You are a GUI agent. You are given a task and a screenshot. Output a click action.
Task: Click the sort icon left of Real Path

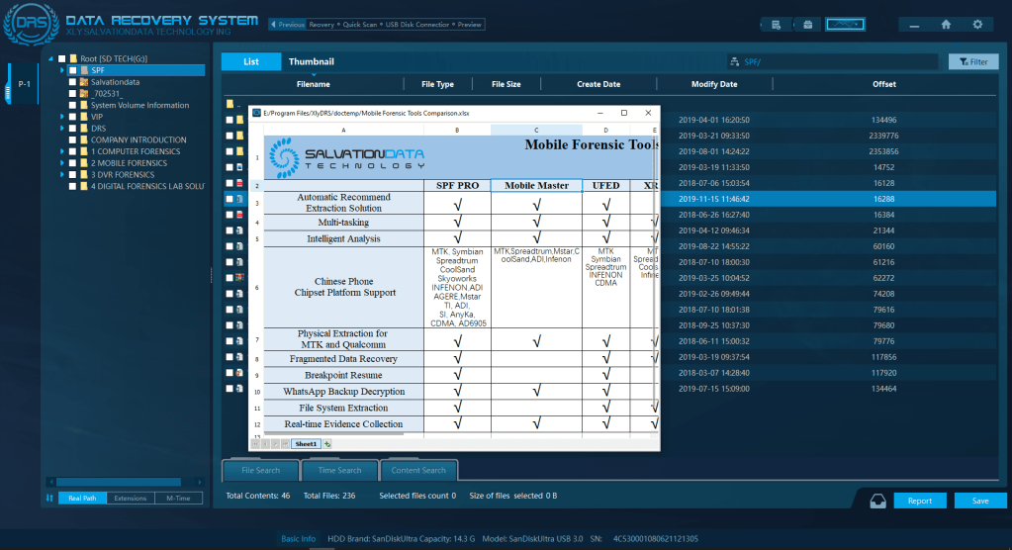49,499
